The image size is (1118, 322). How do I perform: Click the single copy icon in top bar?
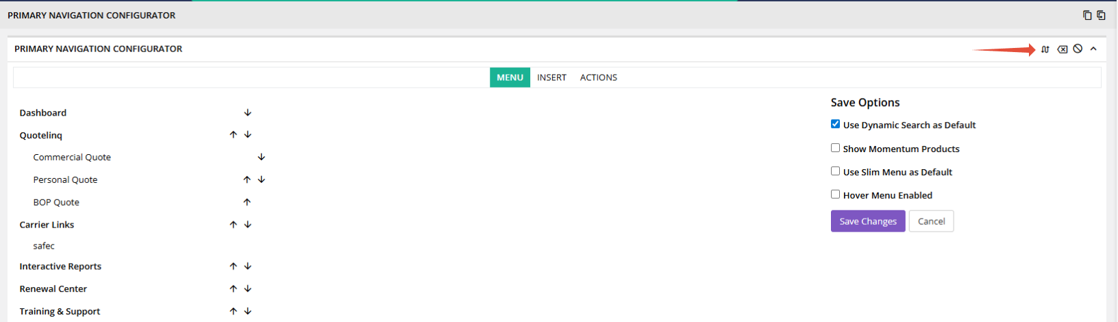(1086, 15)
